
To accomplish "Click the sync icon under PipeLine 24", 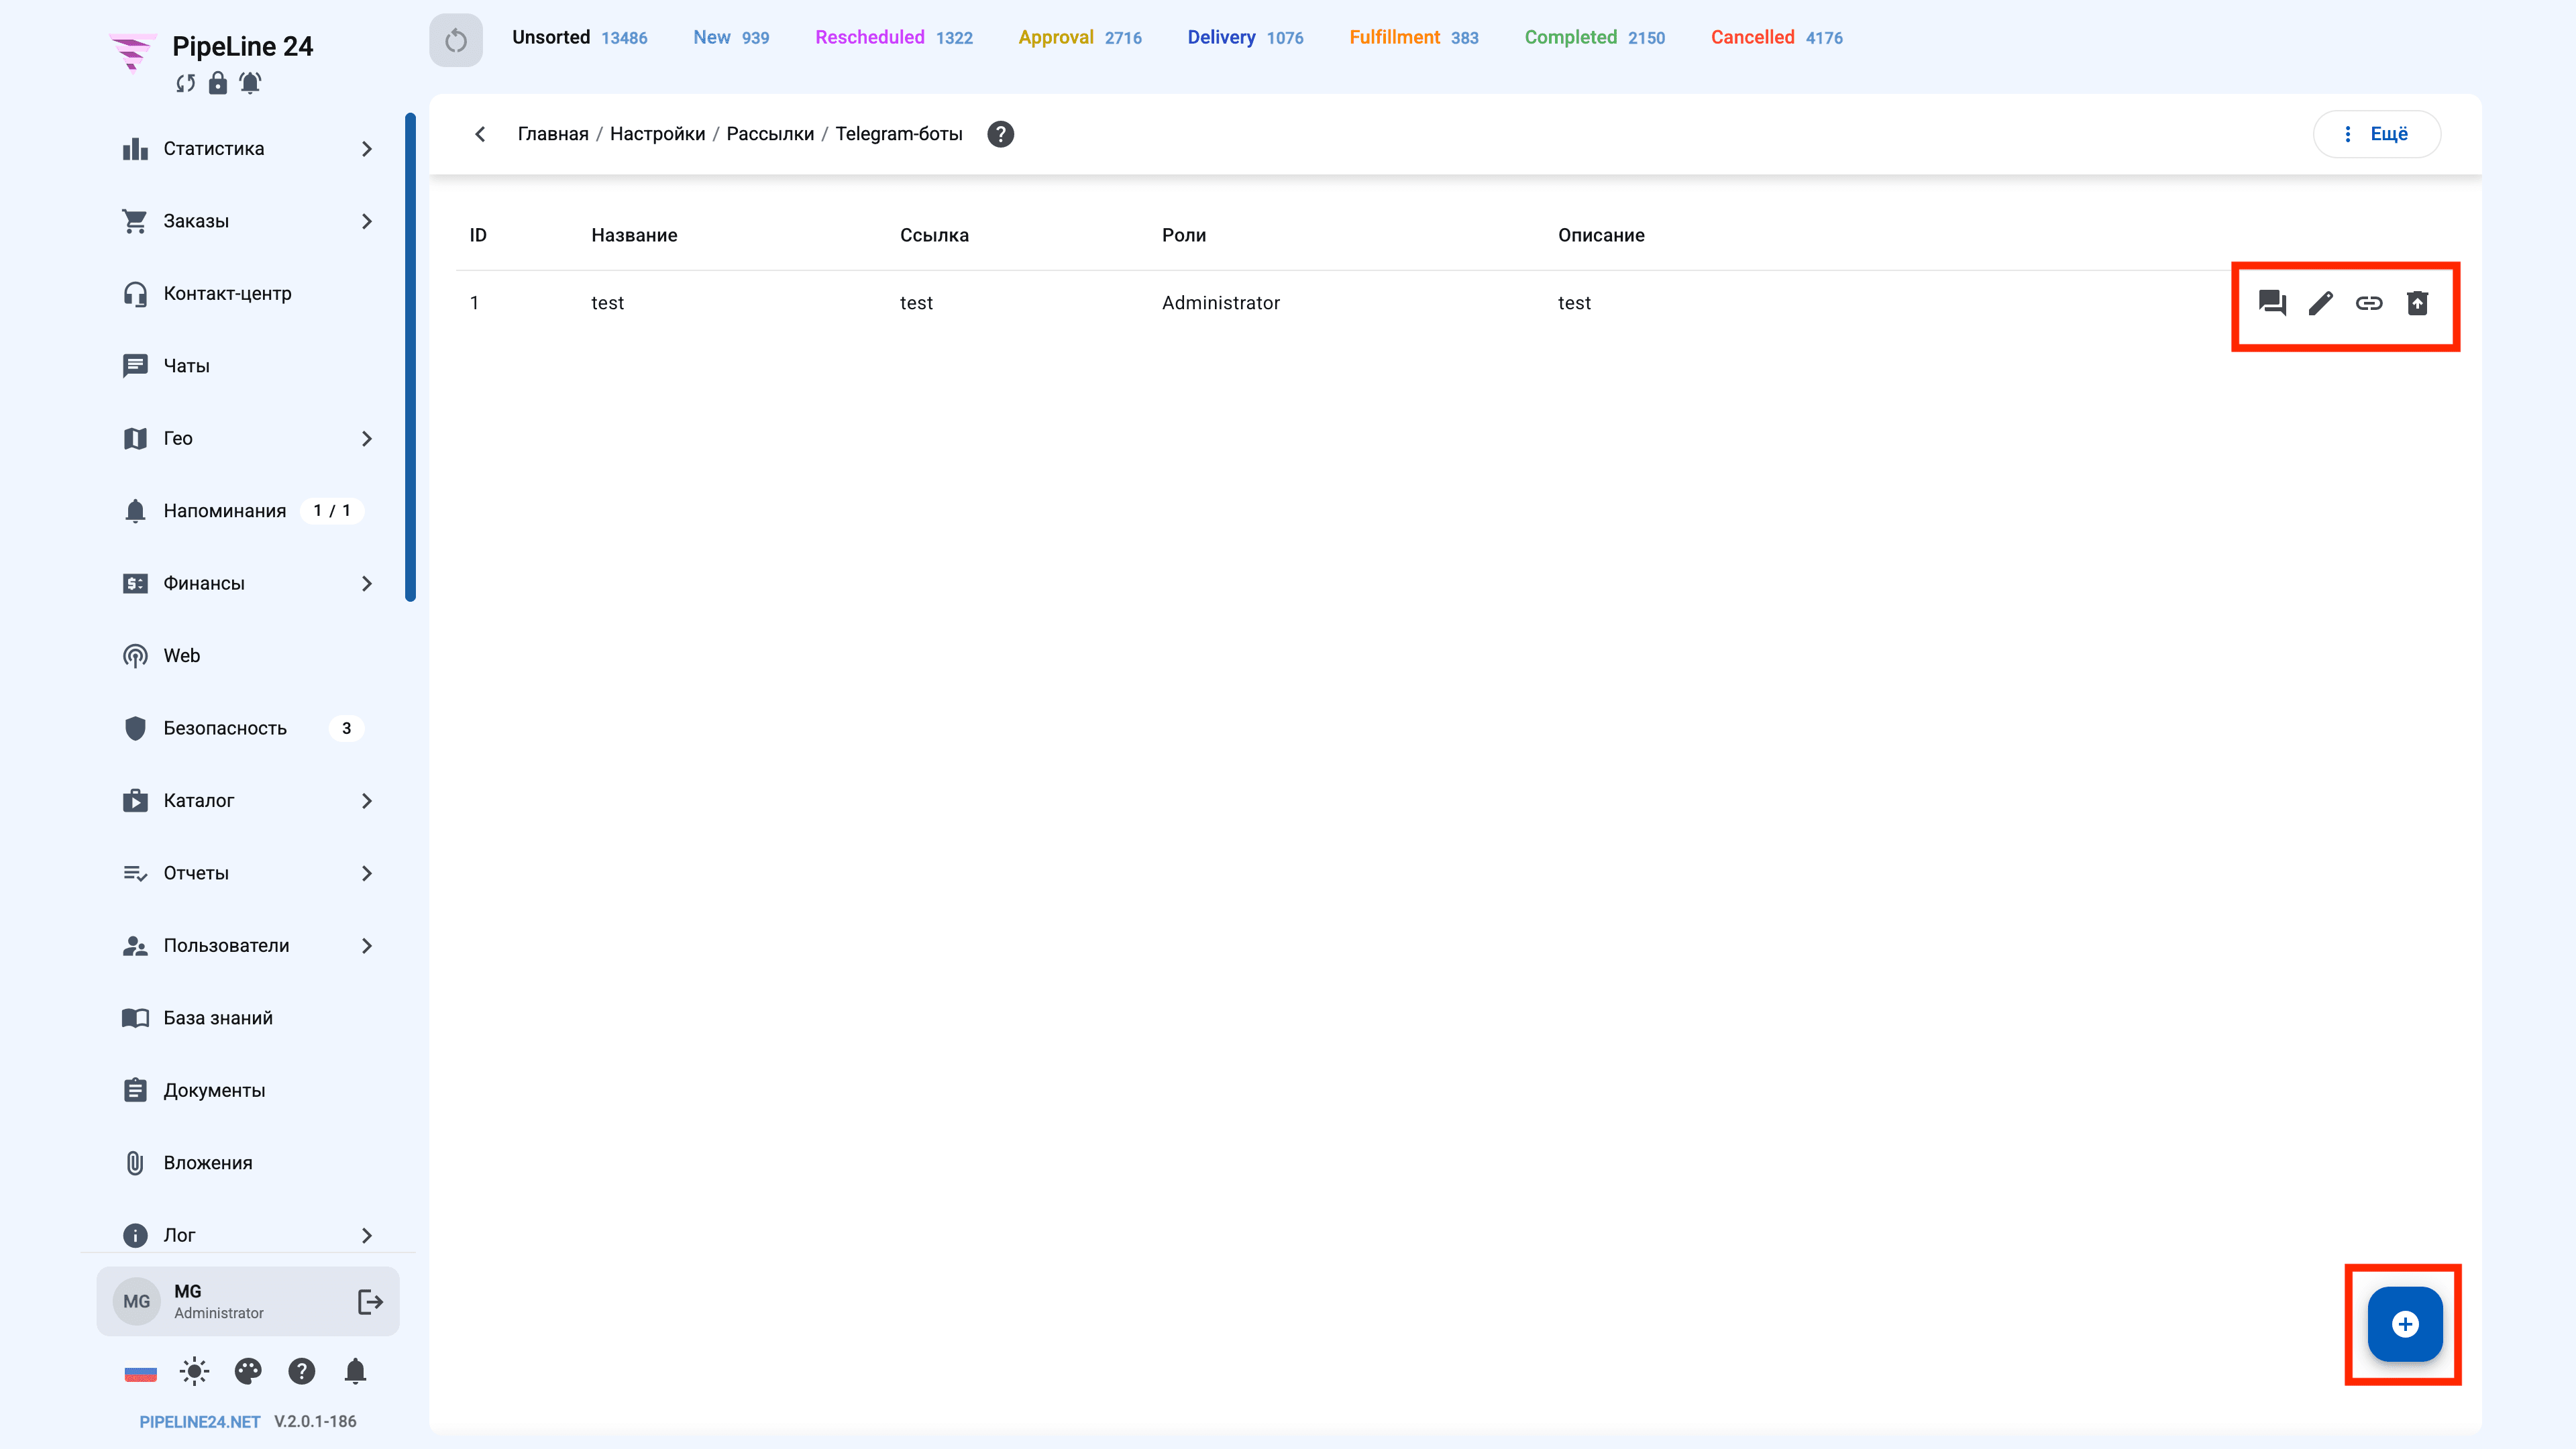I will (185, 83).
